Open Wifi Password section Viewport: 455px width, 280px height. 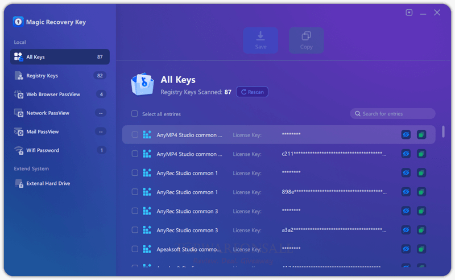point(60,150)
